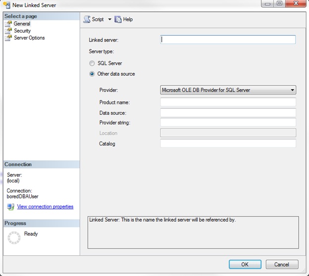This screenshot has width=309, height=276.
Task: Expand the Script dropdown arrow
Action: (109, 19)
